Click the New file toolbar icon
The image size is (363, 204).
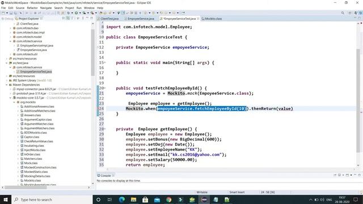click(3, 13)
